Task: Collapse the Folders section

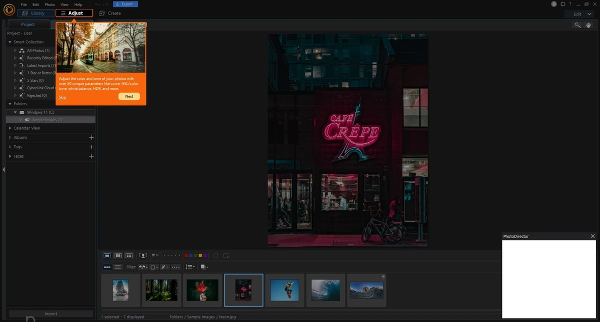Action: [x=10, y=103]
